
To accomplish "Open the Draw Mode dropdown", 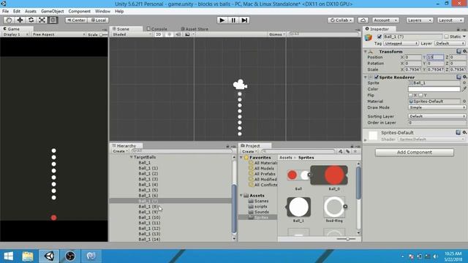I will click(437, 107).
